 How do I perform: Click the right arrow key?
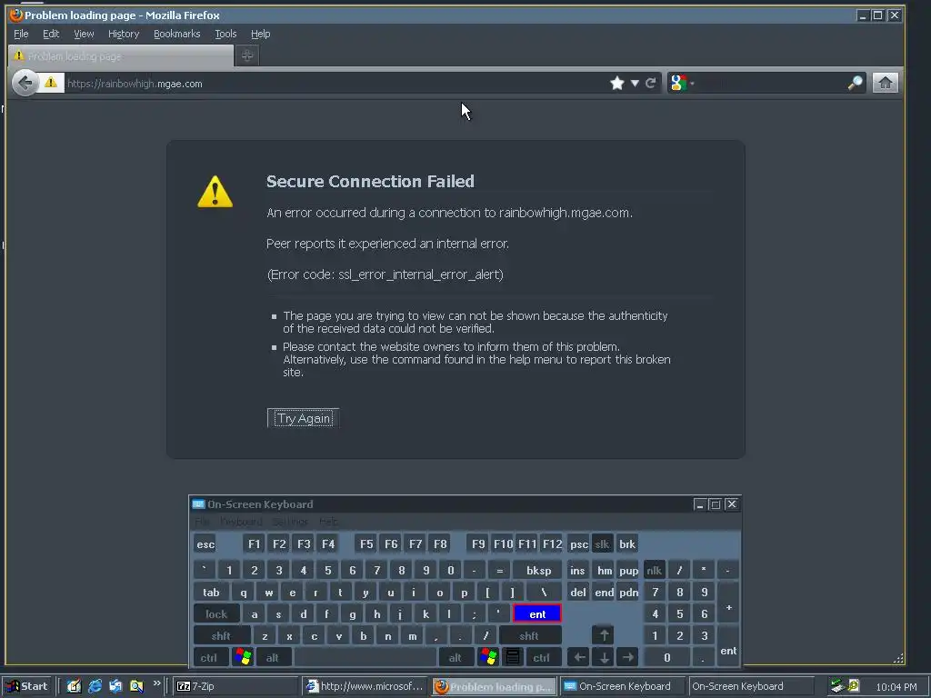coord(627,658)
